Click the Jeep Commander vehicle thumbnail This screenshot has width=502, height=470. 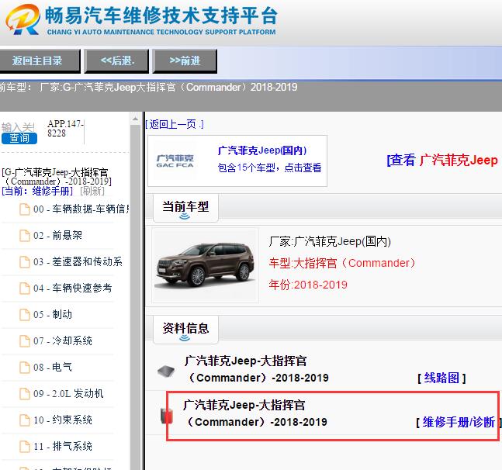(205, 265)
